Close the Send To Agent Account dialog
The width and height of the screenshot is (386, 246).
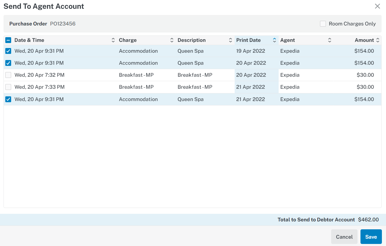click(377, 6)
